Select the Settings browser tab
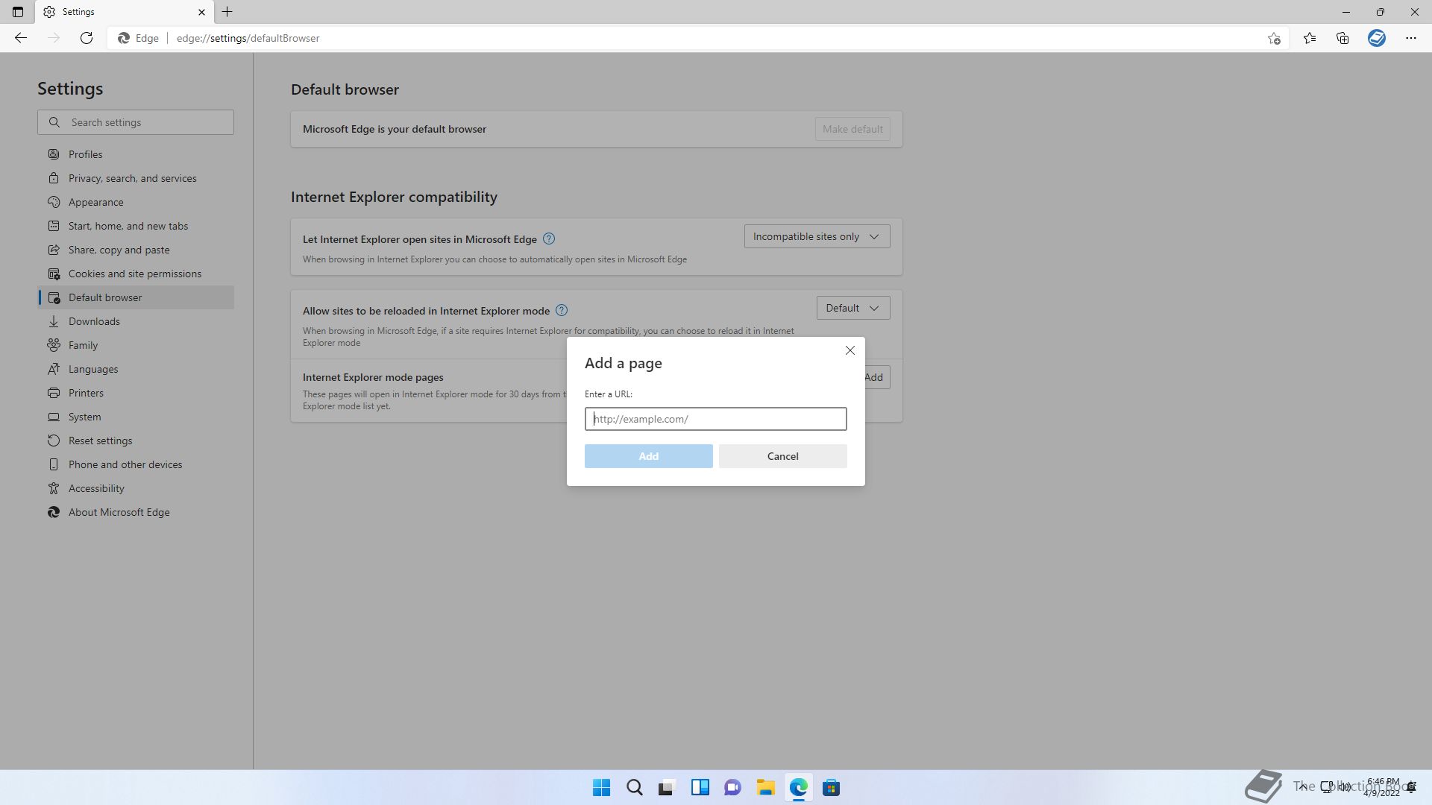Screen dimensions: 1432x805 125,12
